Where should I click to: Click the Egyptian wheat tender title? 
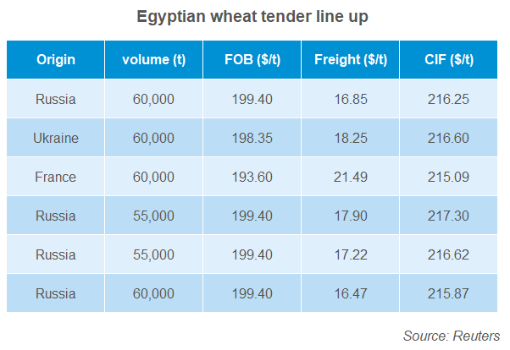(252, 17)
